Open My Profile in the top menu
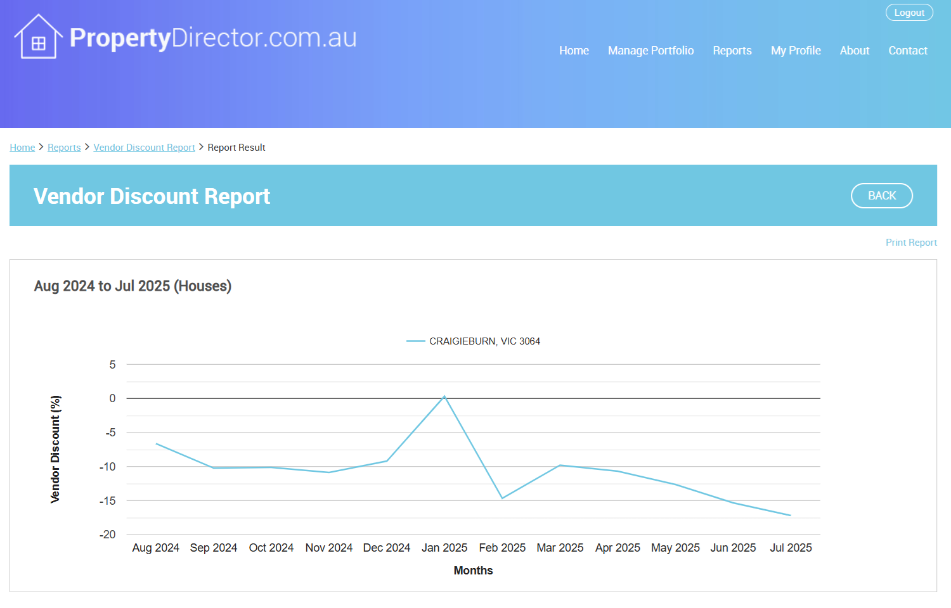Viewport: 951px width, 608px height. click(x=796, y=51)
